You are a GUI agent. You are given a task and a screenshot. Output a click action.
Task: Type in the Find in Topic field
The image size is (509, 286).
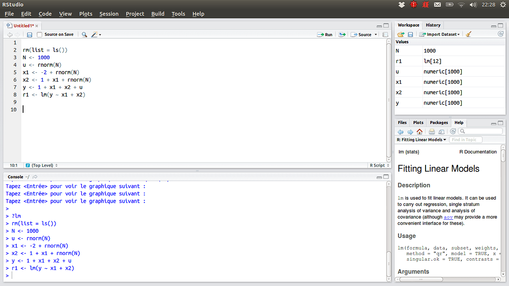point(465,139)
